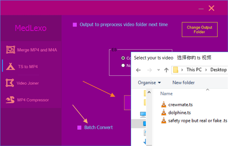Viewport: 228px width, 146px height.
Task: Minimize the MedLexo window
Action: click(x=201, y=9)
